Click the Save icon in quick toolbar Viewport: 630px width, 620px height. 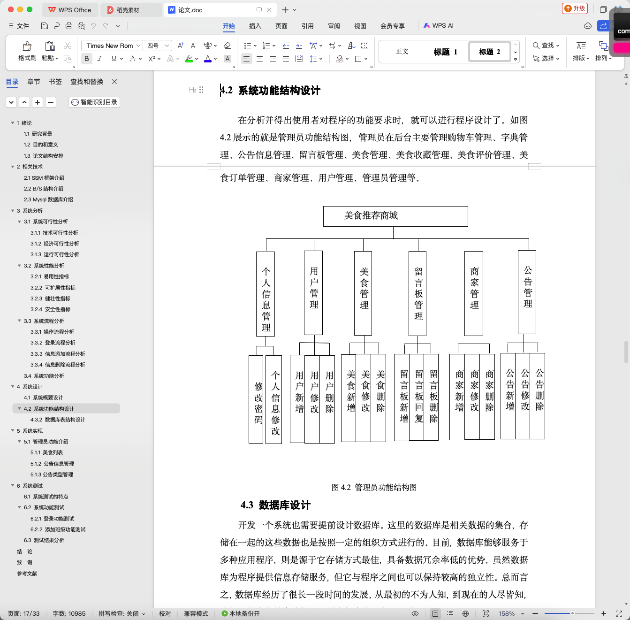(45, 26)
